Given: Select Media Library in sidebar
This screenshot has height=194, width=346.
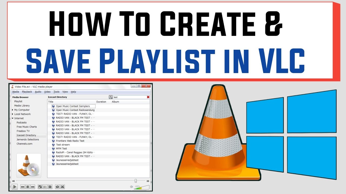Looking at the screenshot, I should pos(22,106).
